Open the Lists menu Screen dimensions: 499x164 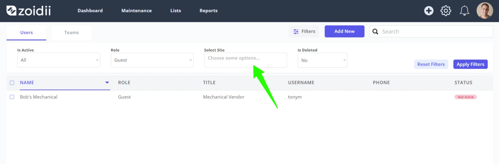point(176,10)
